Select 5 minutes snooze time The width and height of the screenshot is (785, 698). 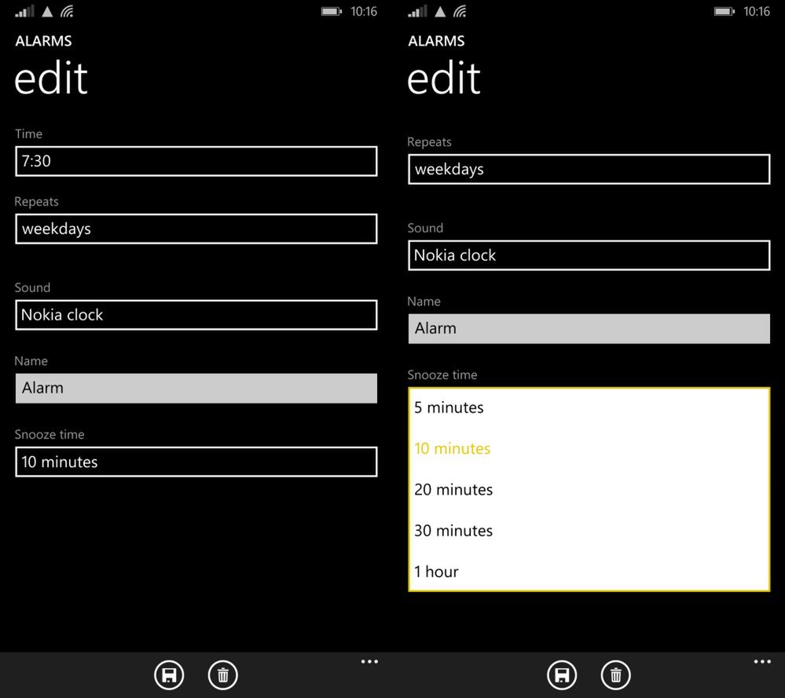[449, 407]
